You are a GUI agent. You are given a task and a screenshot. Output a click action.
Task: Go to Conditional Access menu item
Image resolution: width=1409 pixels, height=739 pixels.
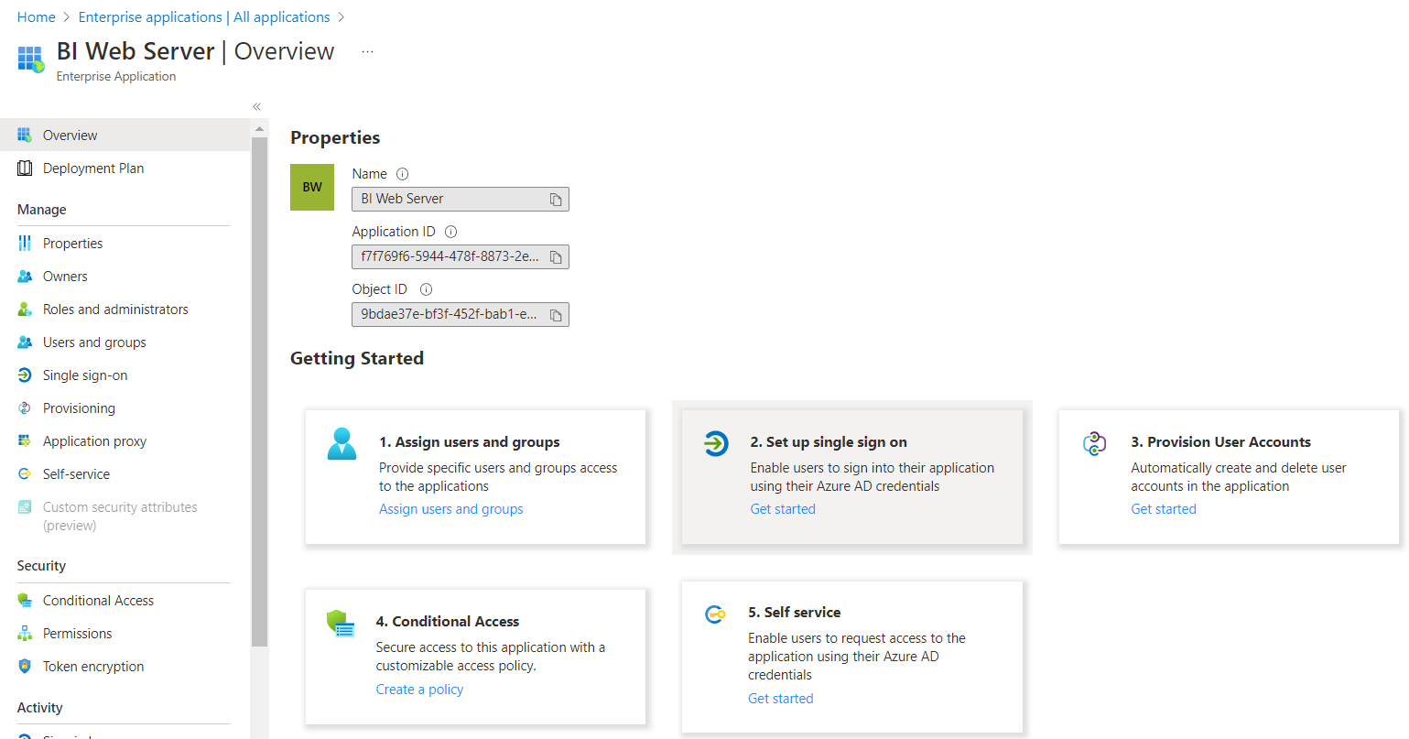click(x=98, y=601)
